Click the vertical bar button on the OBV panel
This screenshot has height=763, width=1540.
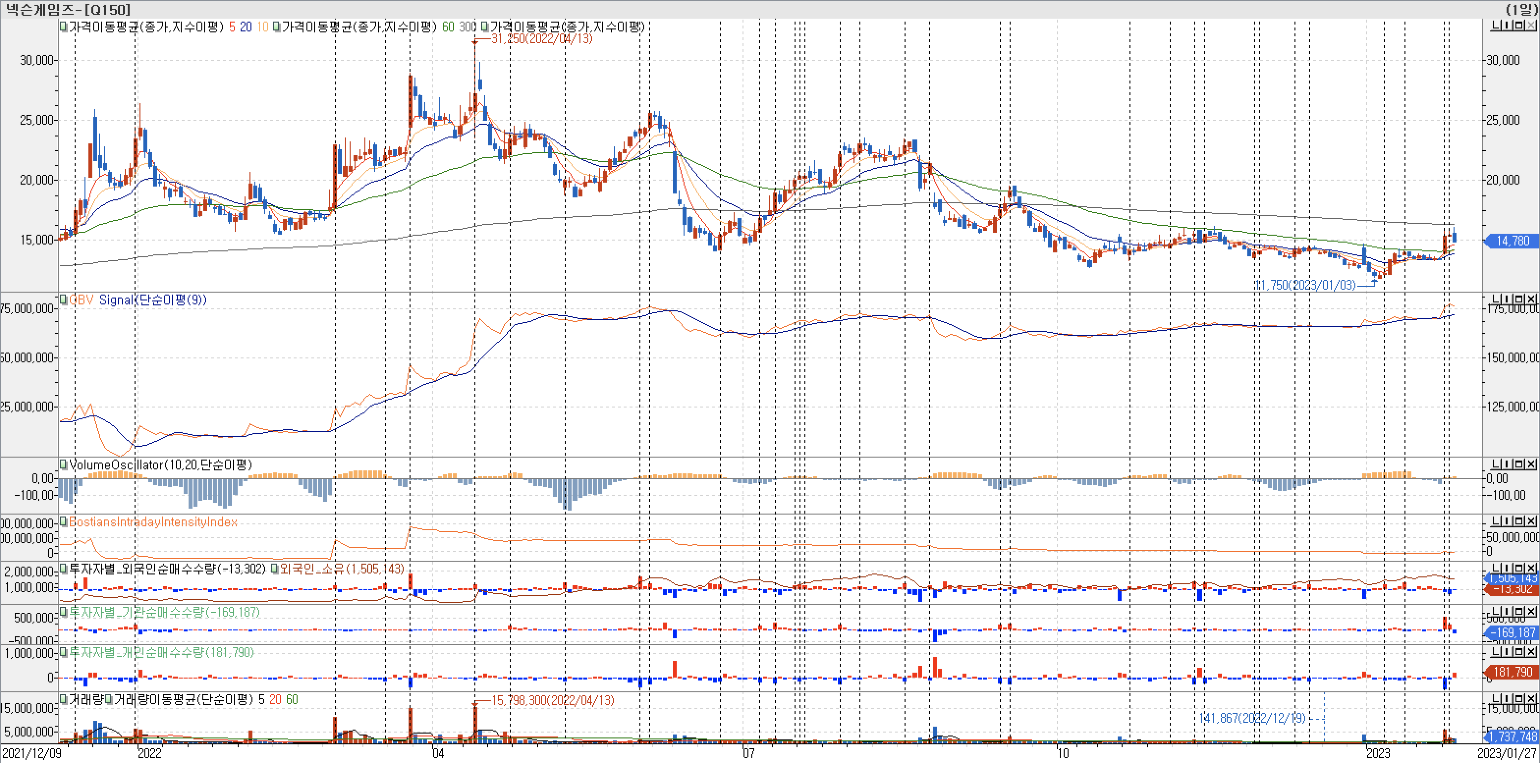click(1508, 299)
